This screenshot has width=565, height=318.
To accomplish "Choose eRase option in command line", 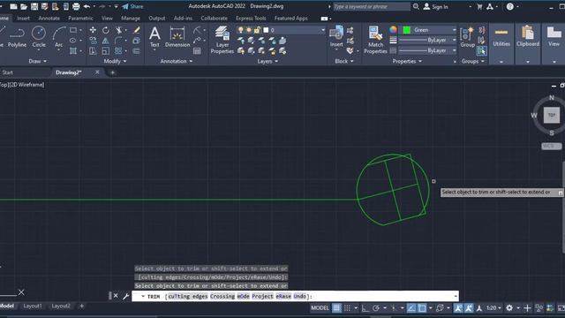I will (283, 297).
